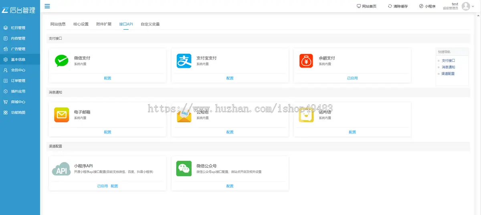Click 配置 under 支付宝支付
This screenshot has height=215, width=481.
[230, 78]
